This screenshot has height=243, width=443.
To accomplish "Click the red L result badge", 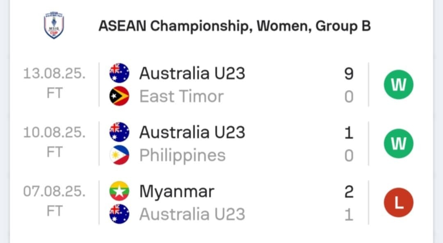I will [398, 202].
